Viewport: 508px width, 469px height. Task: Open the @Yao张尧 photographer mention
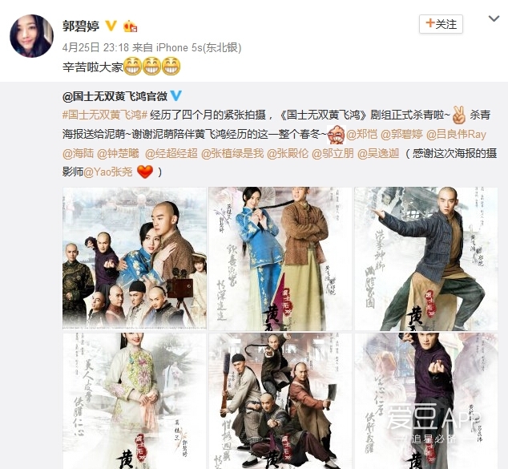tap(108, 172)
